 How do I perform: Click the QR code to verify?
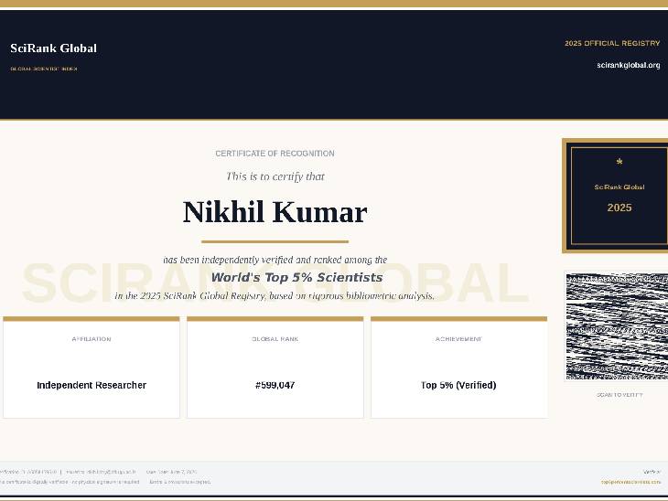coord(617,326)
